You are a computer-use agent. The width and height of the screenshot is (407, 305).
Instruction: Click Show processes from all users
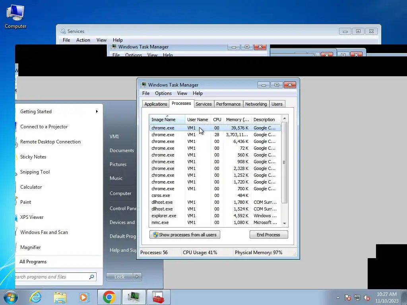184,235
